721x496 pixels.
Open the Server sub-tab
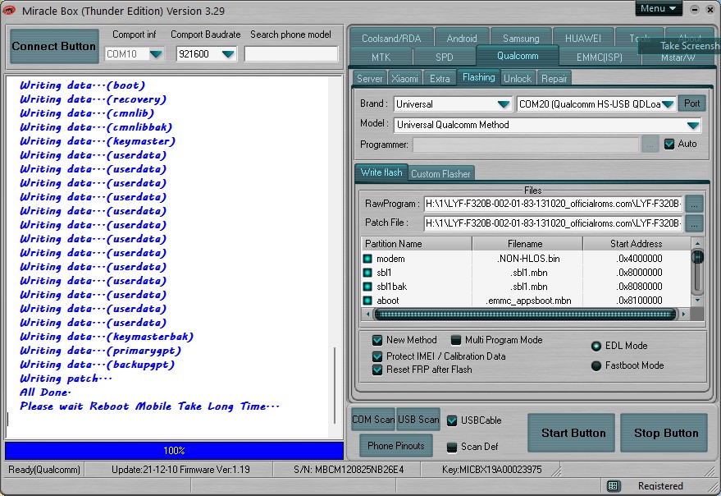[370, 79]
